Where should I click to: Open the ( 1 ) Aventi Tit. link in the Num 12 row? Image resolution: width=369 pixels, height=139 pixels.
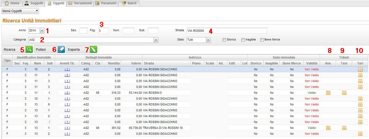click(x=67, y=99)
